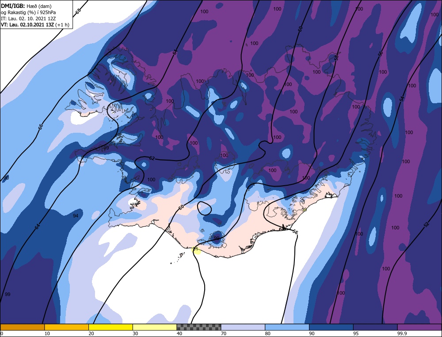The image size is (442, 337).
Task: Click the 'IT: Lau. 02. 10. 2021 12Z' line
Action: pos(28,18)
